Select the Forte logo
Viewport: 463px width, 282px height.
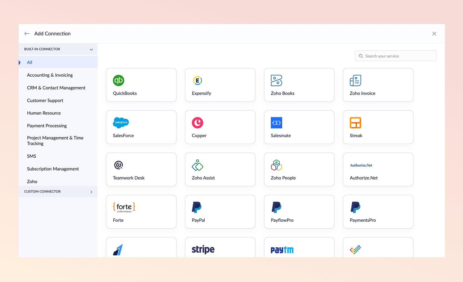point(124,207)
